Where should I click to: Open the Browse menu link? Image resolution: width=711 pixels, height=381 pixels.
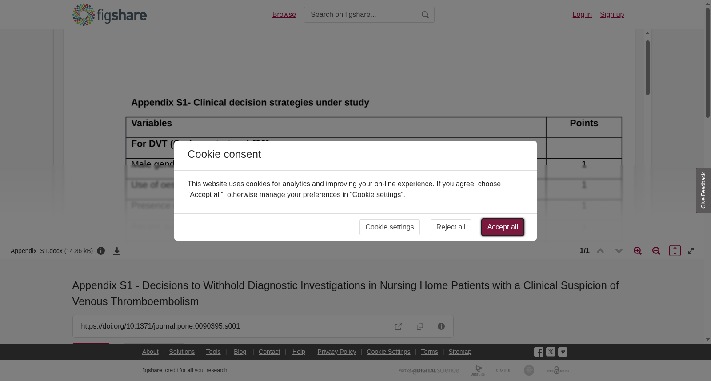[x=284, y=15]
